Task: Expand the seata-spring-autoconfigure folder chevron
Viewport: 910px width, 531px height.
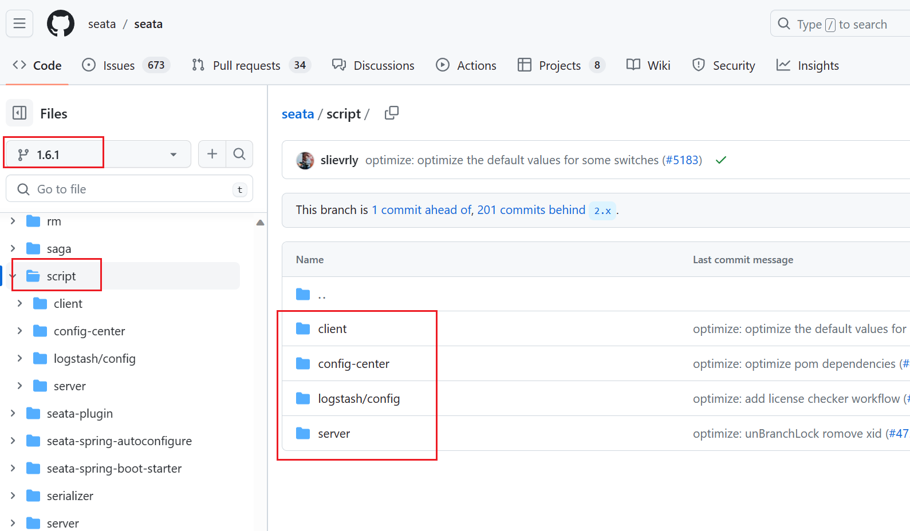Action: (x=13, y=441)
